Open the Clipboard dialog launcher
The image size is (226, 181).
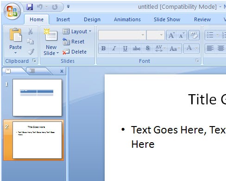coord(34,61)
